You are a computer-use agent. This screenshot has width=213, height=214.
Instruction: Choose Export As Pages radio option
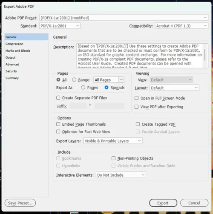tap(83, 87)
